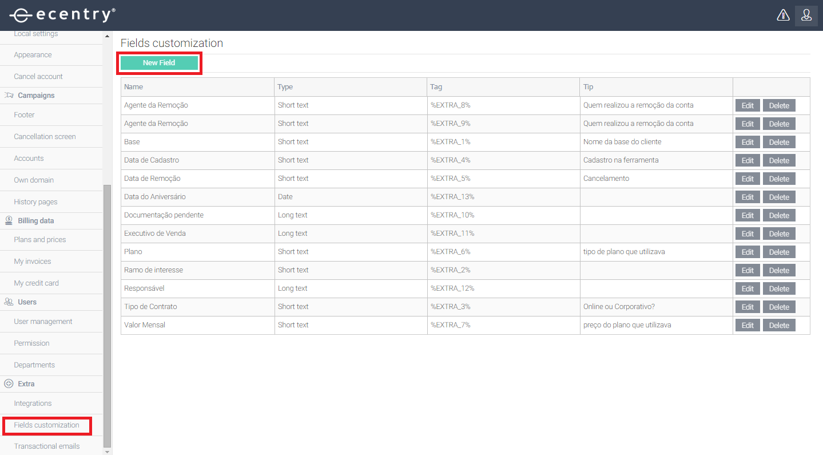Open User management page

tap(43, 322)
